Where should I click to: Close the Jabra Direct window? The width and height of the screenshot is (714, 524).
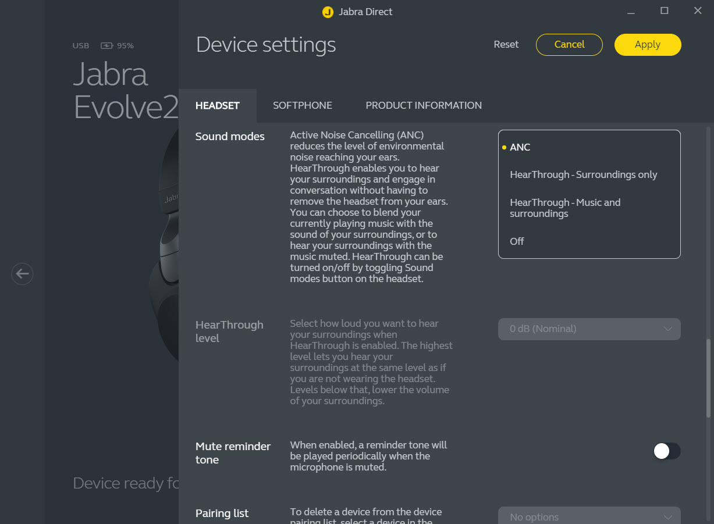coord(698,11)
